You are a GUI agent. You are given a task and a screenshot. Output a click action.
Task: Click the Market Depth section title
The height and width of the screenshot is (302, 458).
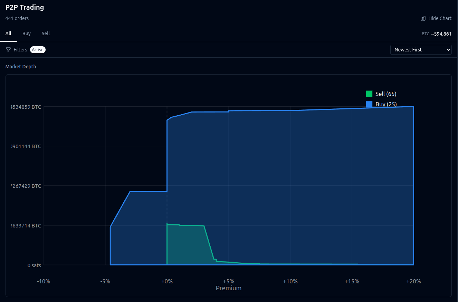(x=21, y=67)
